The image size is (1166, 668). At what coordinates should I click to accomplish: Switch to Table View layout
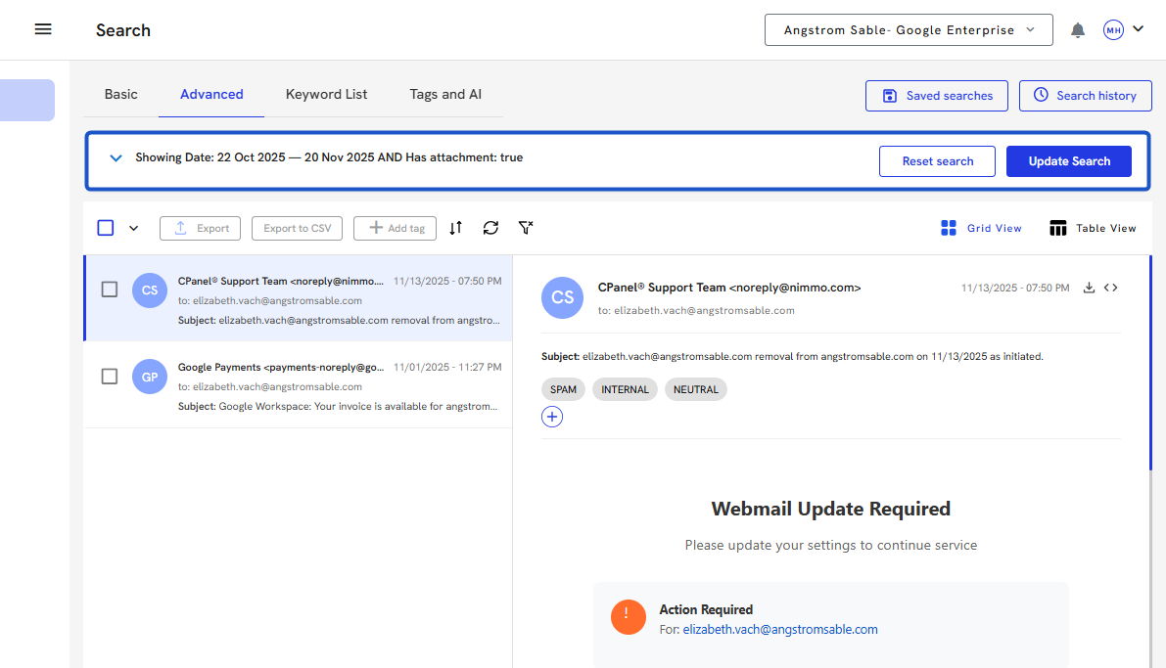tap(1093, 228)
